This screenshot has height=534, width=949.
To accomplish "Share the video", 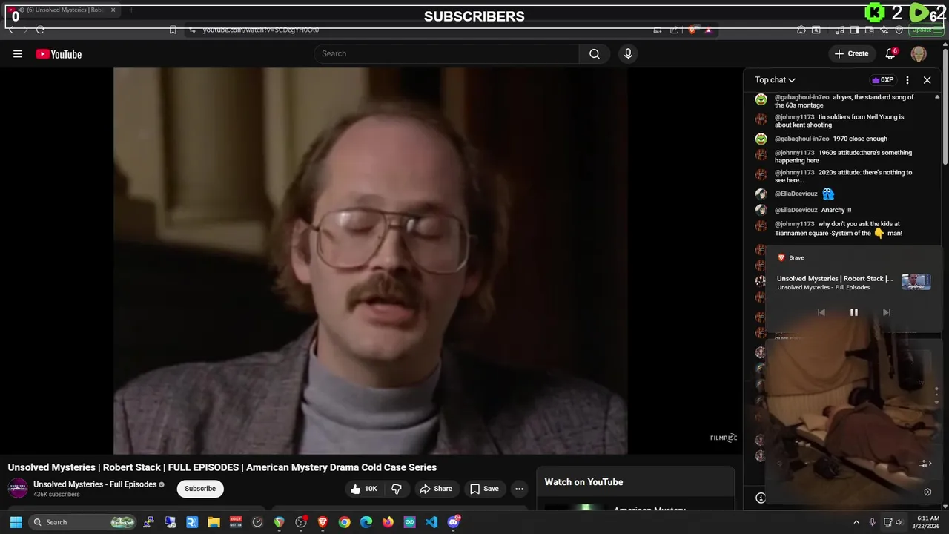I will pyautogui.click(x=436, y=489).
